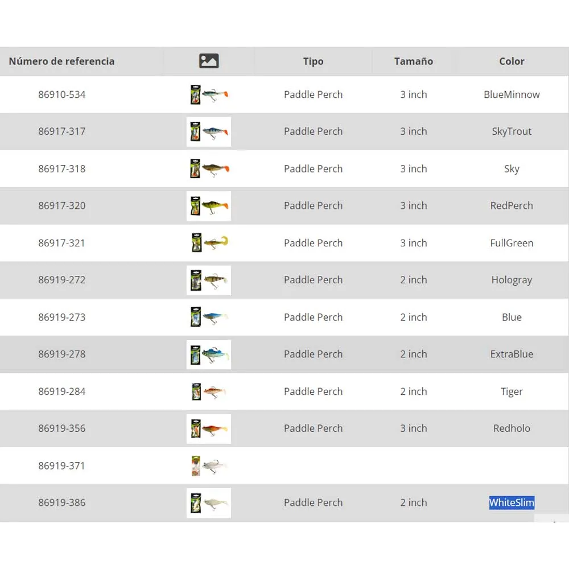Click reference number 86919-386
This screenshot has width=569, height=569.
(x=62, y=502)
